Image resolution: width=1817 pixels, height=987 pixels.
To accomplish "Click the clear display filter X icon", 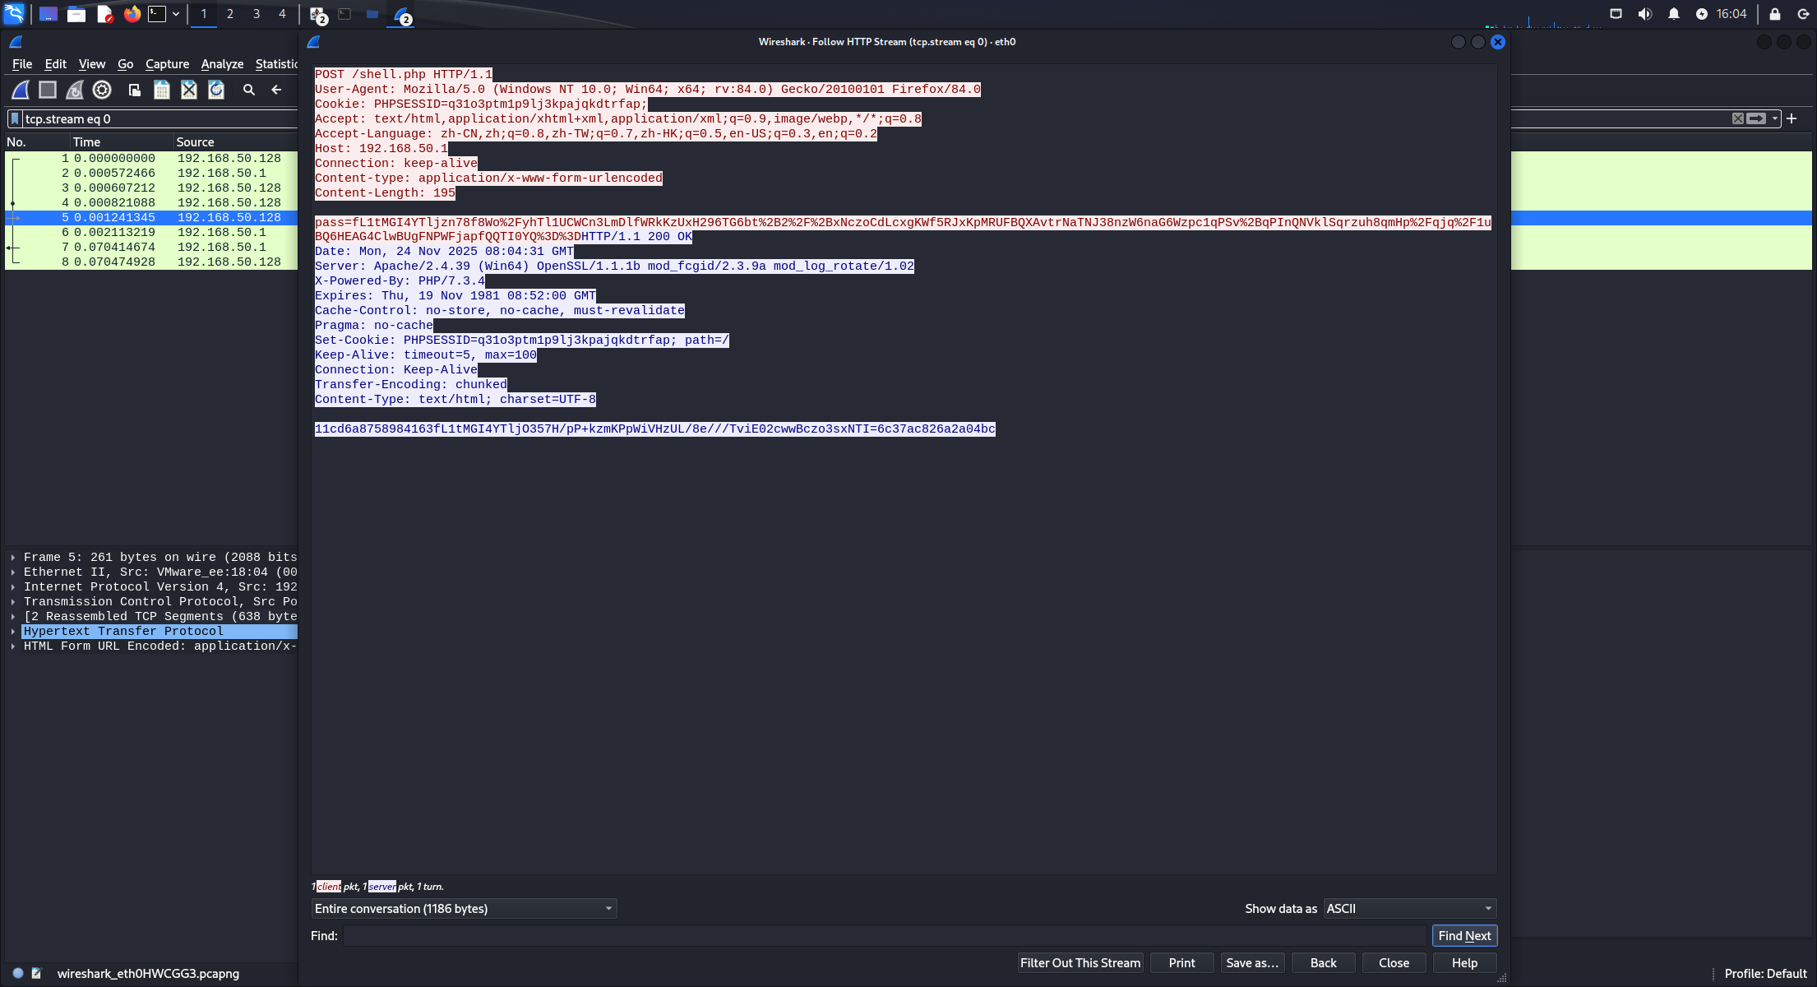I will 1737,118.
